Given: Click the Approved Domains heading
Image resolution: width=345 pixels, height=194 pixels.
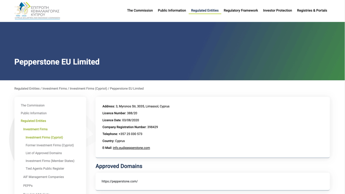Looking at the screenshot, I should [119, 166].
